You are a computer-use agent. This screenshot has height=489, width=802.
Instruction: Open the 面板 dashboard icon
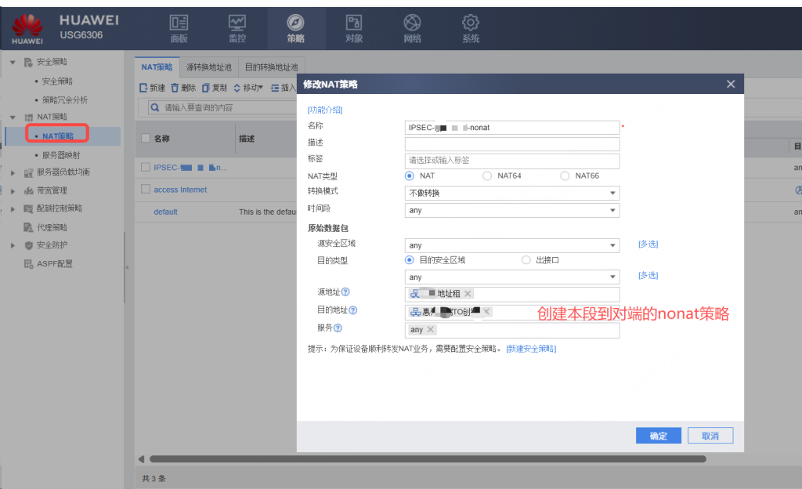tap(179, 23)
